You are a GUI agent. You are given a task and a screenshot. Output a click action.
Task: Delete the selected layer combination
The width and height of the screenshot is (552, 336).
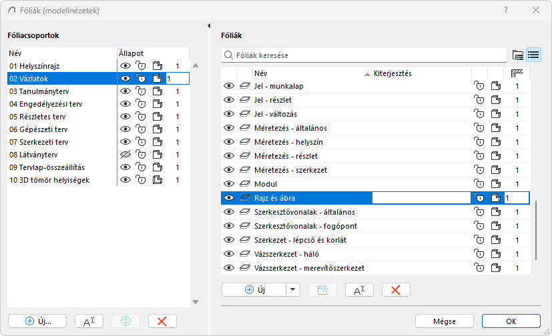click(x=162, y=321)
